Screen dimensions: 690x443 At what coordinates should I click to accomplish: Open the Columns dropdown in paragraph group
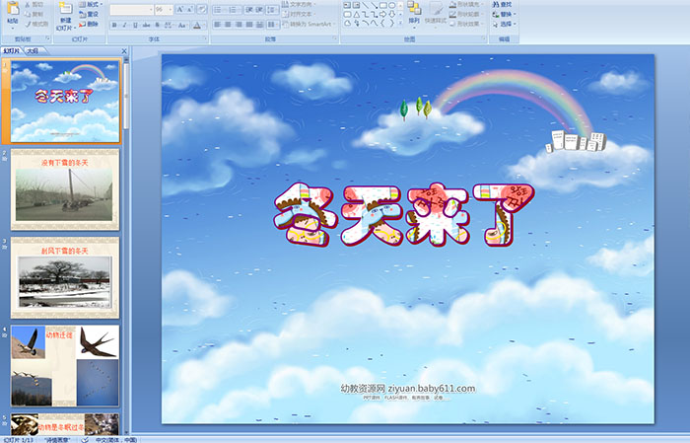[273, 25]
